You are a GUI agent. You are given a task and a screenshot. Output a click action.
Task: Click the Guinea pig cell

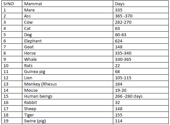(68, 71)
